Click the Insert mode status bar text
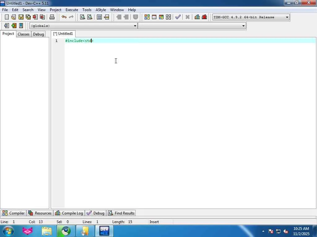317x237 pixels. coord(154,222)
